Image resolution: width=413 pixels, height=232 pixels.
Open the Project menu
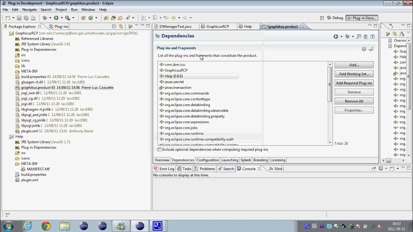click(x=61, y=10)
